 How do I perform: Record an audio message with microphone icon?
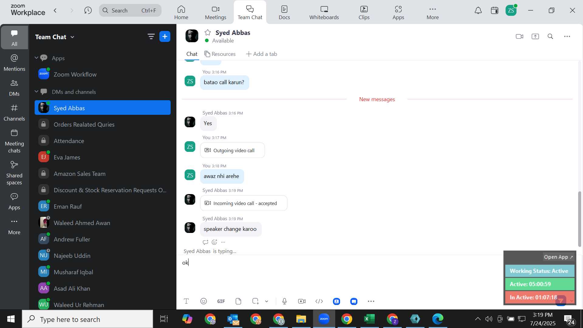tap(285, 301)
